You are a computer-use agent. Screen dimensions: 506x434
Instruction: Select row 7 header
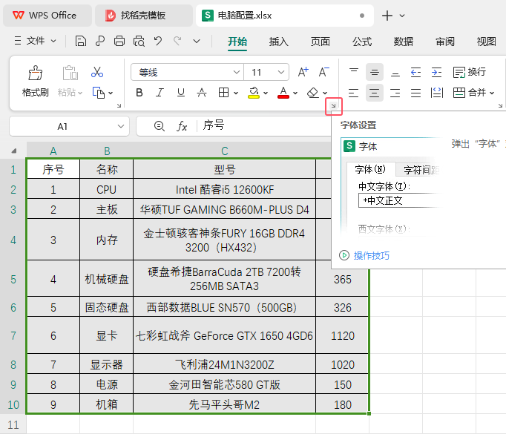pyautogui.click(x=13, y=335)
